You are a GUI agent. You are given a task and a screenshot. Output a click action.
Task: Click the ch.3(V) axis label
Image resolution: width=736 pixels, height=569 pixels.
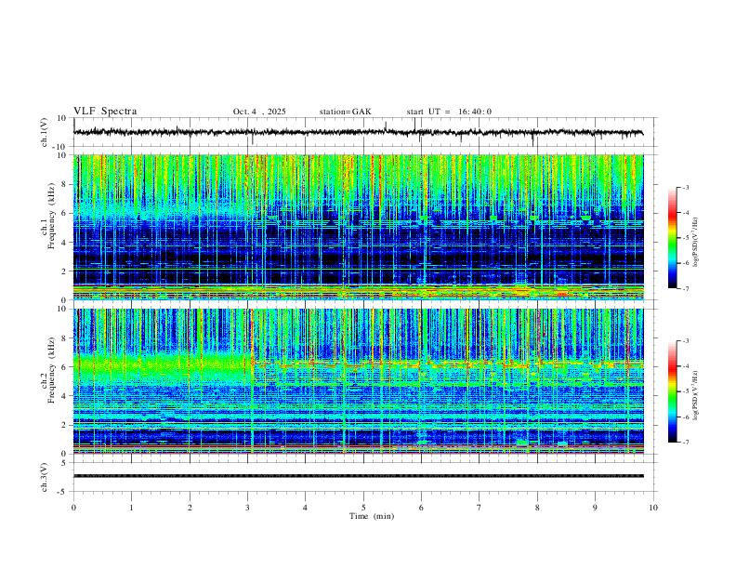(45, 477)
